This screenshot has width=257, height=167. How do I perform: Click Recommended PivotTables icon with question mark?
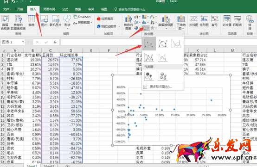click(x=18, y=23)
